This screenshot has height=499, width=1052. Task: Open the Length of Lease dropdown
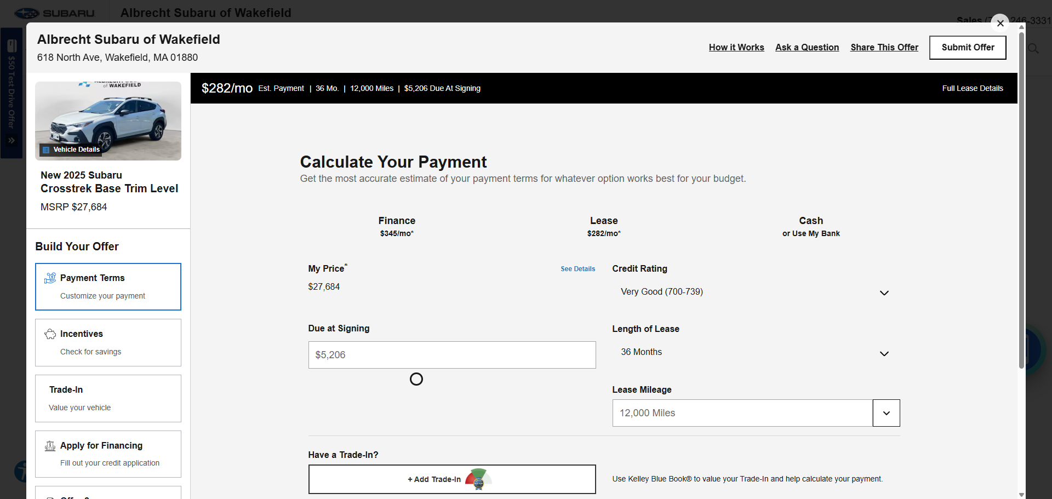point(756,352)
